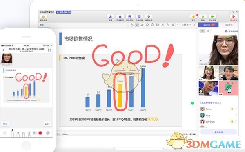245x152 pixels.
Task: Select the blue-lit man video tile
Action: pos(208,88)
